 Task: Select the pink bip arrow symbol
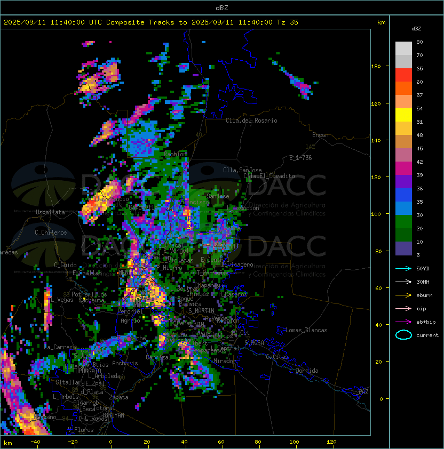[403, 308]
